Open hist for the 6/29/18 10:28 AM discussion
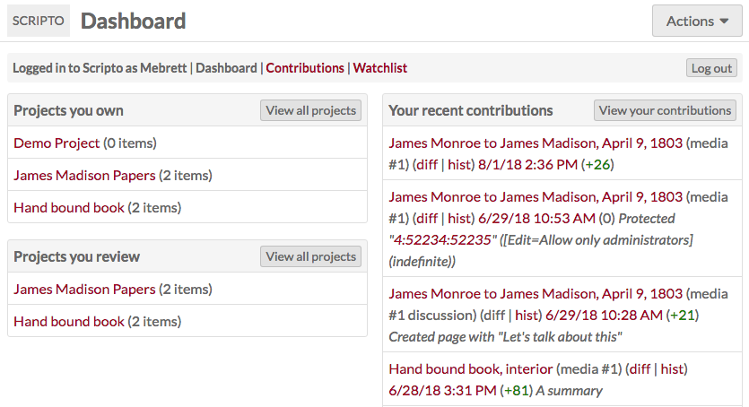The width and height of the screenshot is (749, 407). 527,316
